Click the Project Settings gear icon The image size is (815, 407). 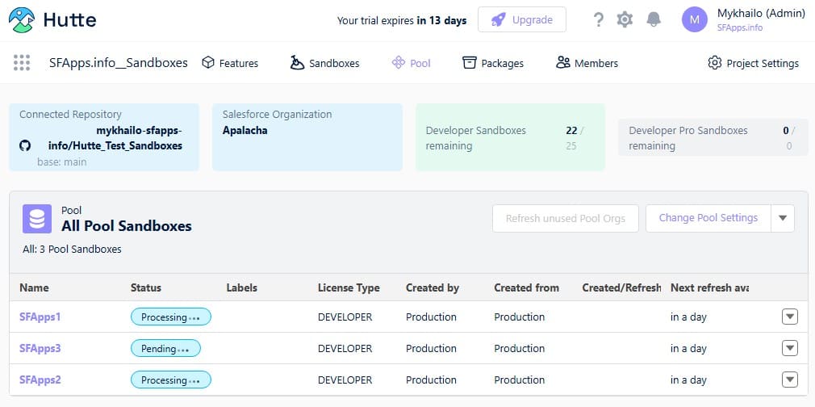point(715,63)
